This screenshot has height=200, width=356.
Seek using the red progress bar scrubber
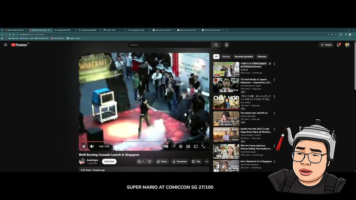tap(122, 142)
